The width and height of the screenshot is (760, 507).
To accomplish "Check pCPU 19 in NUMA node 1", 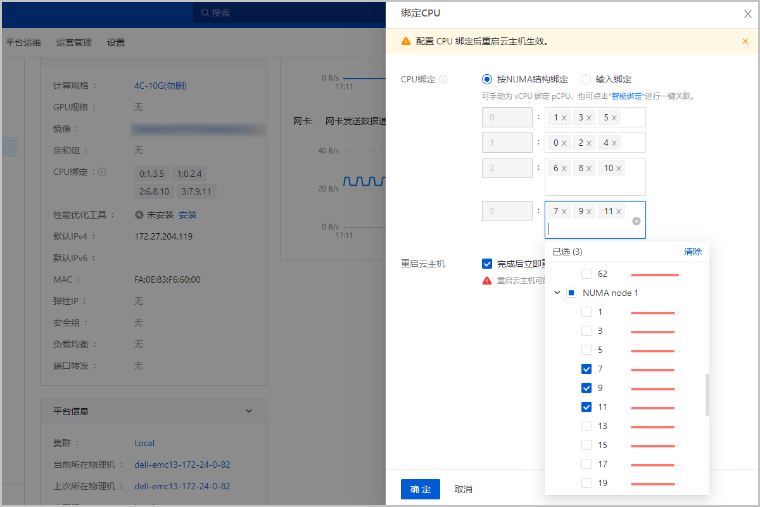I will pyautogui.click(x=586, y=483).
